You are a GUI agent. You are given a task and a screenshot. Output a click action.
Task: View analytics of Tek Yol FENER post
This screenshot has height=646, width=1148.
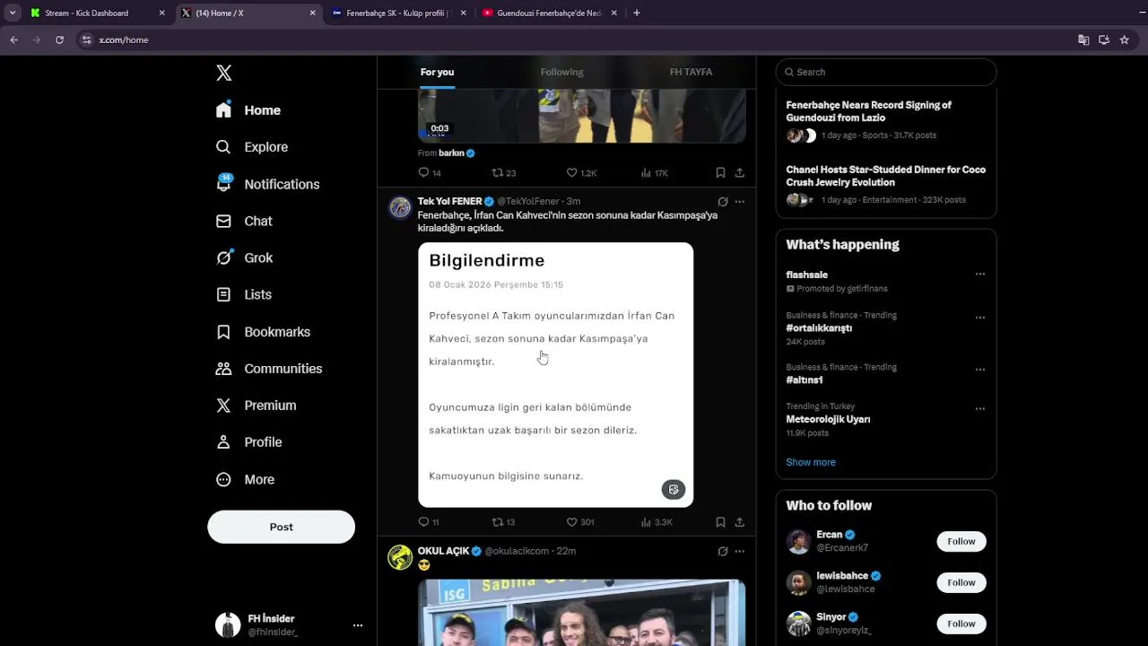tap(657, 522)
